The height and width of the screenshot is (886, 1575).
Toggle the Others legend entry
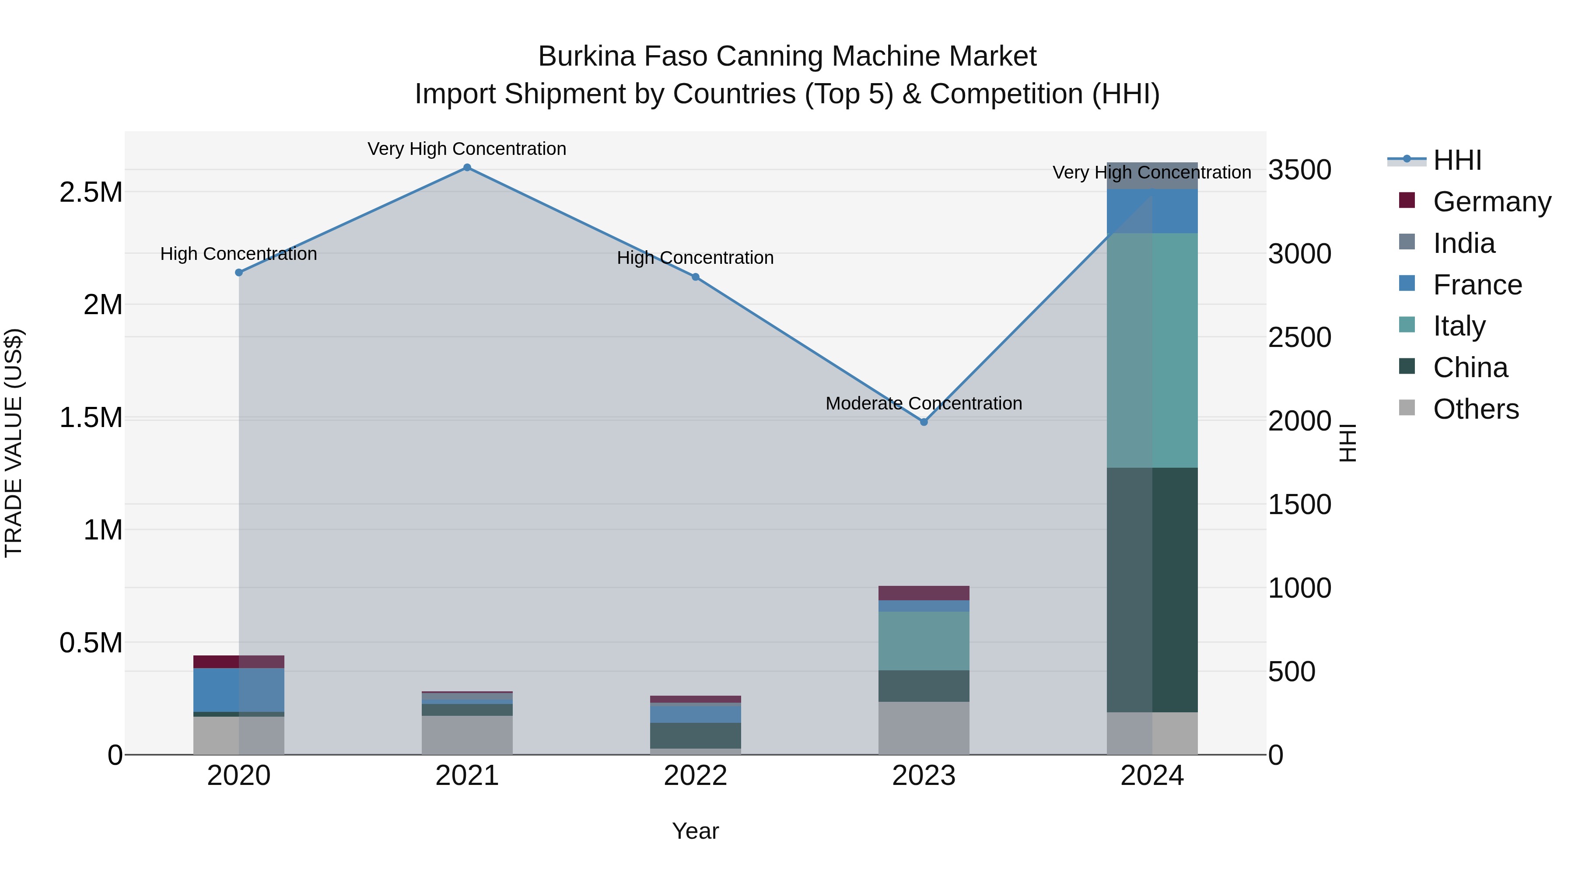(1458, 409)
